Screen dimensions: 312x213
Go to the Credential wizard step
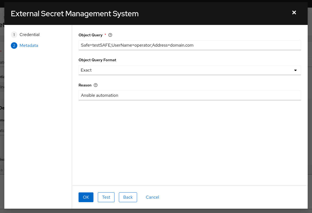click(x=29, y=35)
